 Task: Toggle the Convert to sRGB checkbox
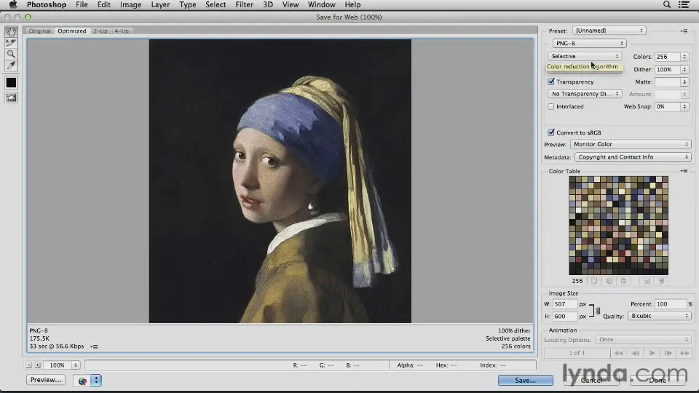pos(551,132)
